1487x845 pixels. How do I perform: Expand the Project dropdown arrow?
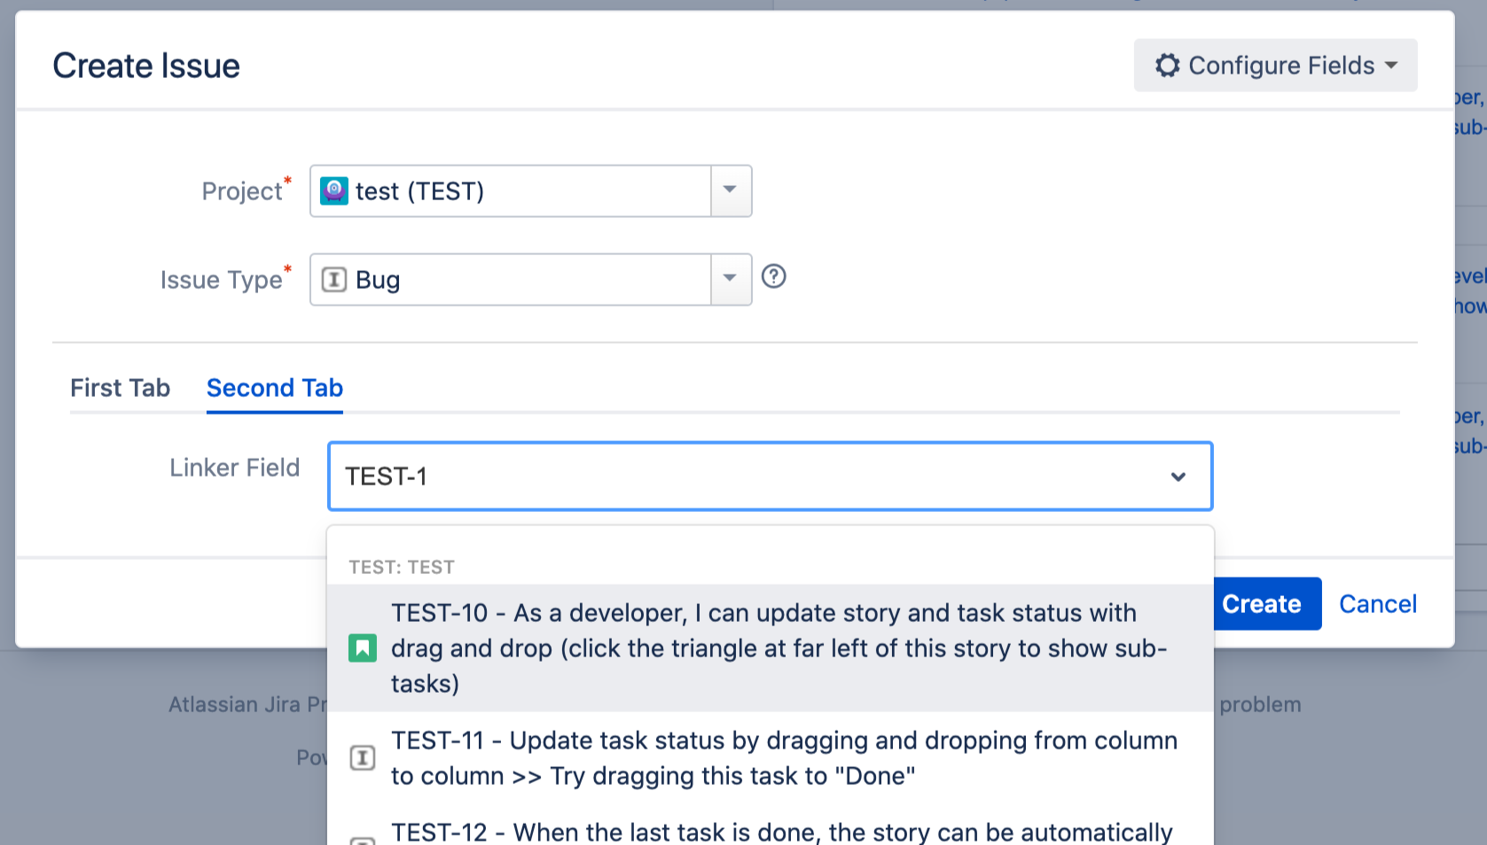(x=731, y=190)
